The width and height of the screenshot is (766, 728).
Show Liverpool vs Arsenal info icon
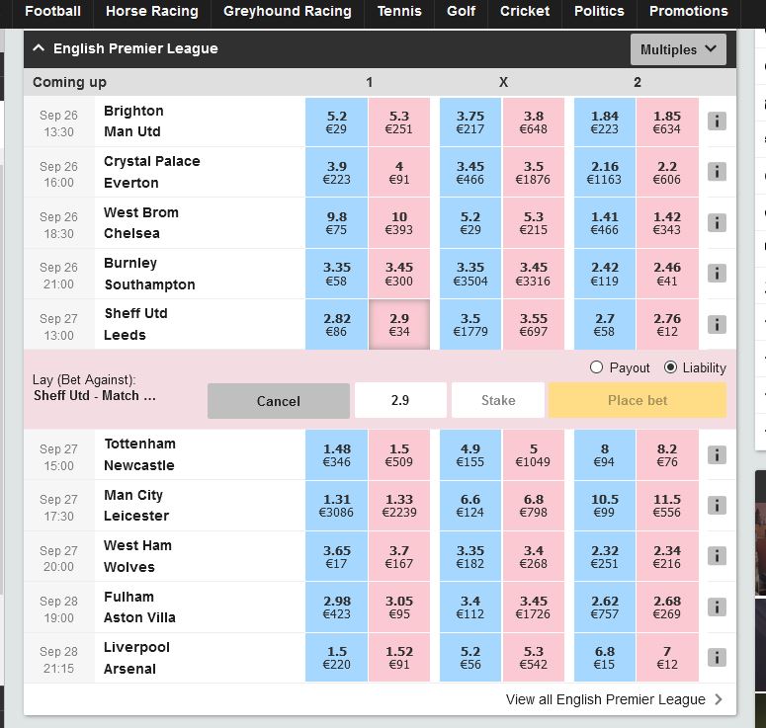pyautogui.click(x=718, y=657)
